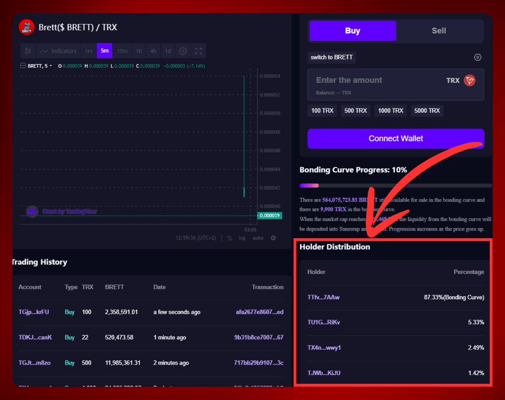Open the chart settings gear in toolbar

183,51
